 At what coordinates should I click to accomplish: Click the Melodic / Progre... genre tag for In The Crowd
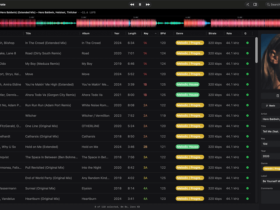[x=190, y=43]
